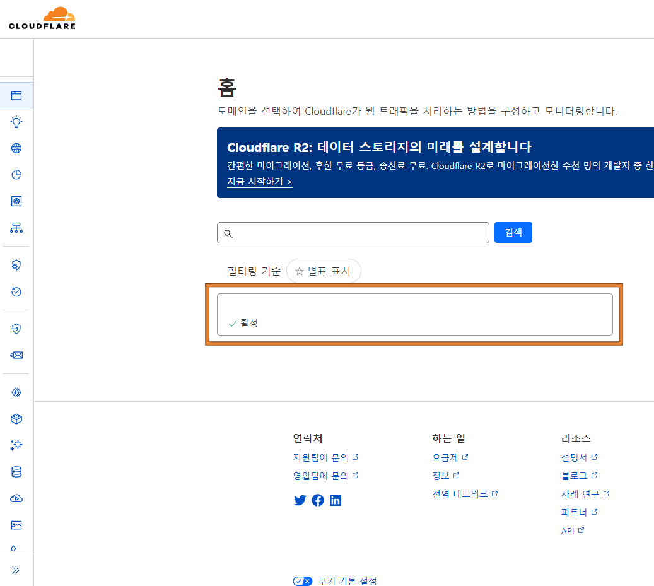Open the shield-with-gear sidebar icon
Screen dimensions: 654x586
[x=16, y=266]
